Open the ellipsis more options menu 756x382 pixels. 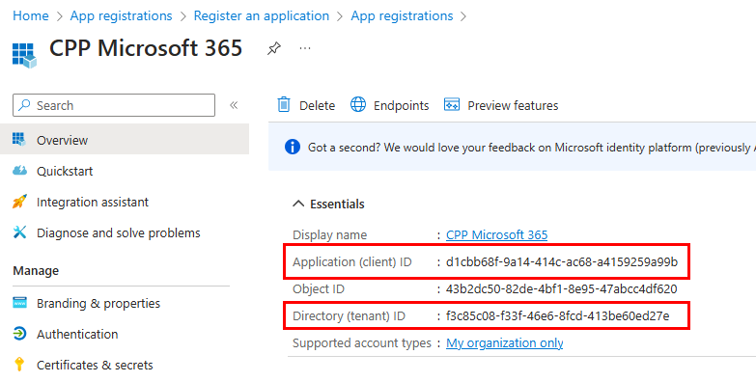coord(305,48)
